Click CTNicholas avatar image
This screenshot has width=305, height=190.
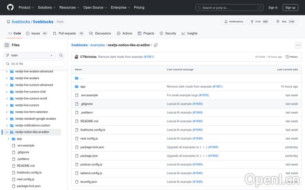(x=76, y=57)
